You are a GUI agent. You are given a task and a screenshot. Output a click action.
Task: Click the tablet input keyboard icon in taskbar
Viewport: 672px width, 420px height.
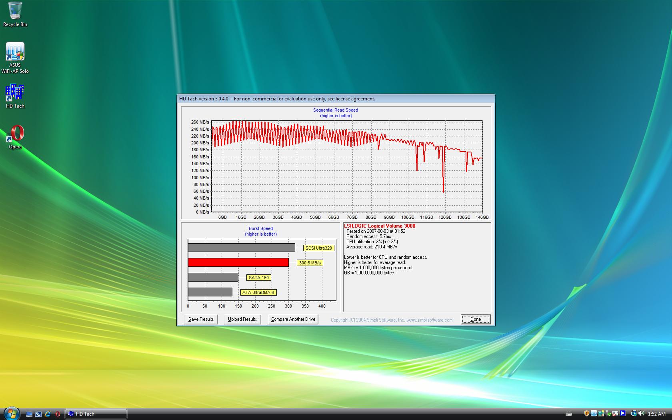coord(569,414)
